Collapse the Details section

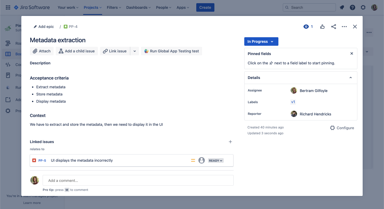[x=351, y=78]
